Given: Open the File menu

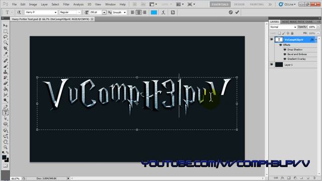Looking at the screenshot, I should [15, 5].
